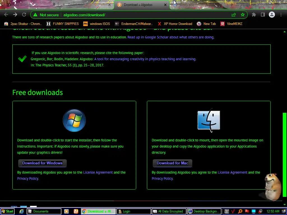The width and height of the screenshot is (287, 215).
Task: Switch to All Data Encrypted window
Action: 169,211
